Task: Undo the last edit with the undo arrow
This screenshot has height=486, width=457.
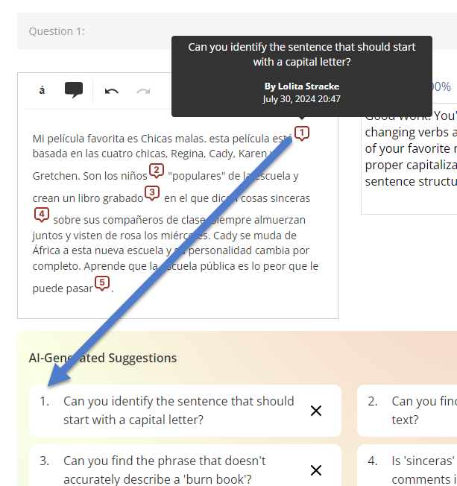Action: coord(112,91)
